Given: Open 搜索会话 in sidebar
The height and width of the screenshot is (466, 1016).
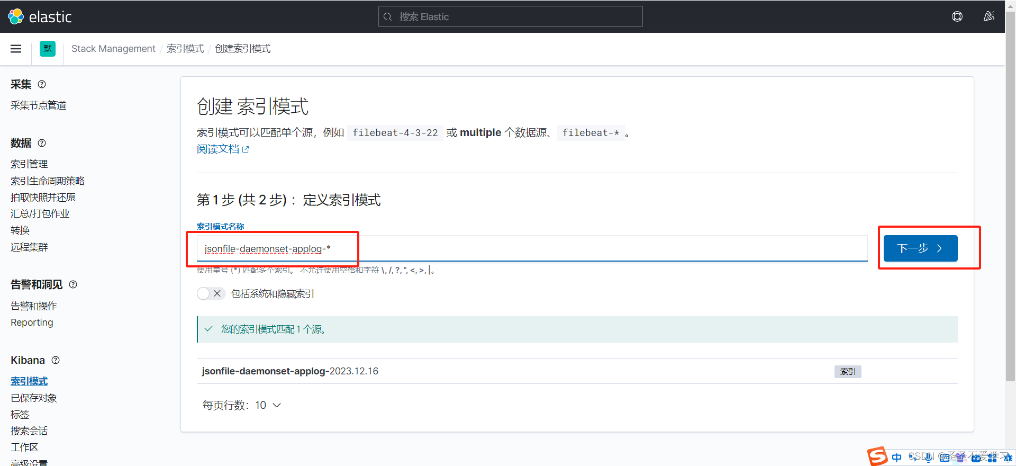Looking at the screenshot, I should [x=29, y=431].
